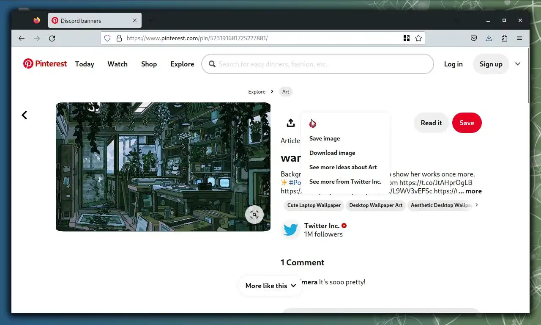The width and height of the screenshot is (541, 325).
Task: Open the Explore nav item
Action: (x=182, y=64)
